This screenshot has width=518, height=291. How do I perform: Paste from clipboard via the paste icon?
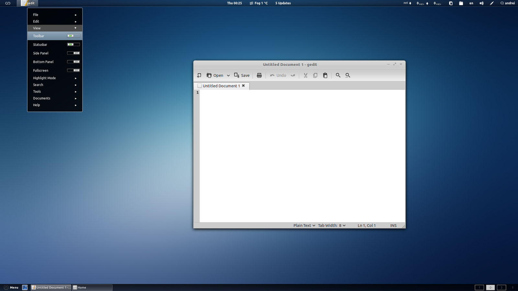(325, 75)
